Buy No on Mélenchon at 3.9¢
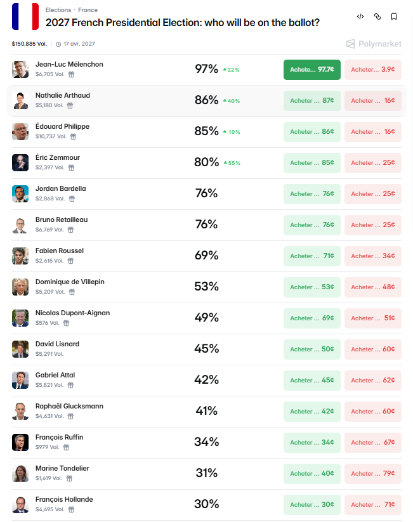The height and width of the screenshot is (522, 413). click(x=373, y=70)
